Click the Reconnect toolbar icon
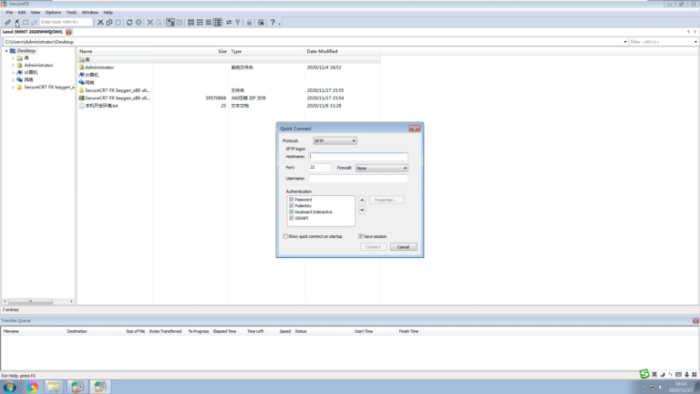The width and height of the screenshot is (700, 394). (x=34, y=22)
